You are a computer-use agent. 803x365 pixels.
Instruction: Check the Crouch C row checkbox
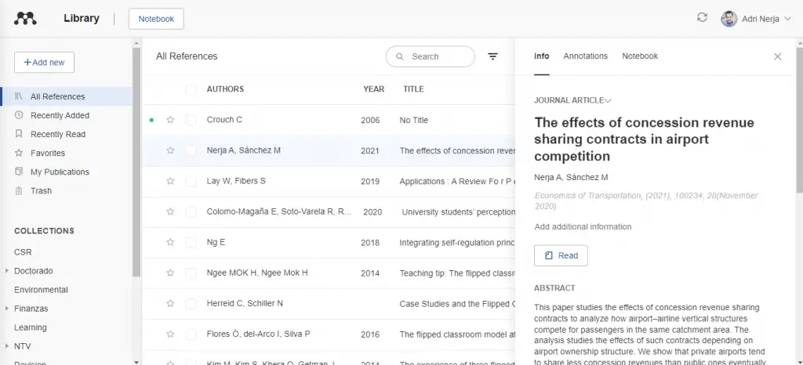coord(191,120)
